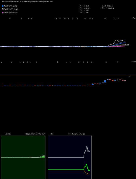Select the 'DOW ST: 0.82' legend label

11,6
